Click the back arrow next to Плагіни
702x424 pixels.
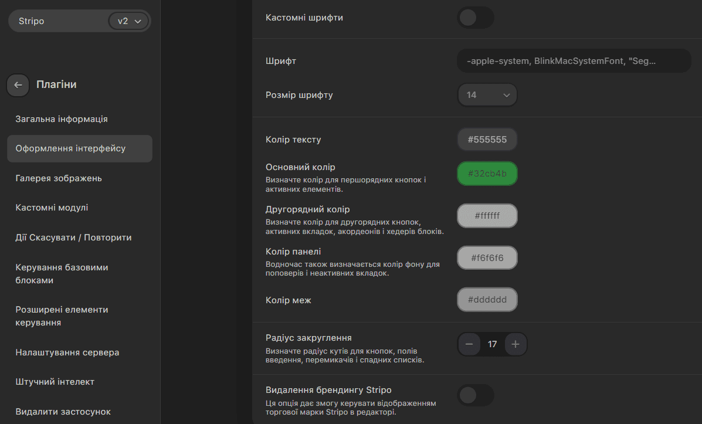[18, 85]
